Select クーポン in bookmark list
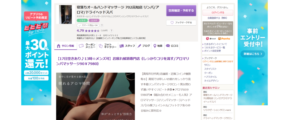The image size is (289, 120). (x=208, y=73)
